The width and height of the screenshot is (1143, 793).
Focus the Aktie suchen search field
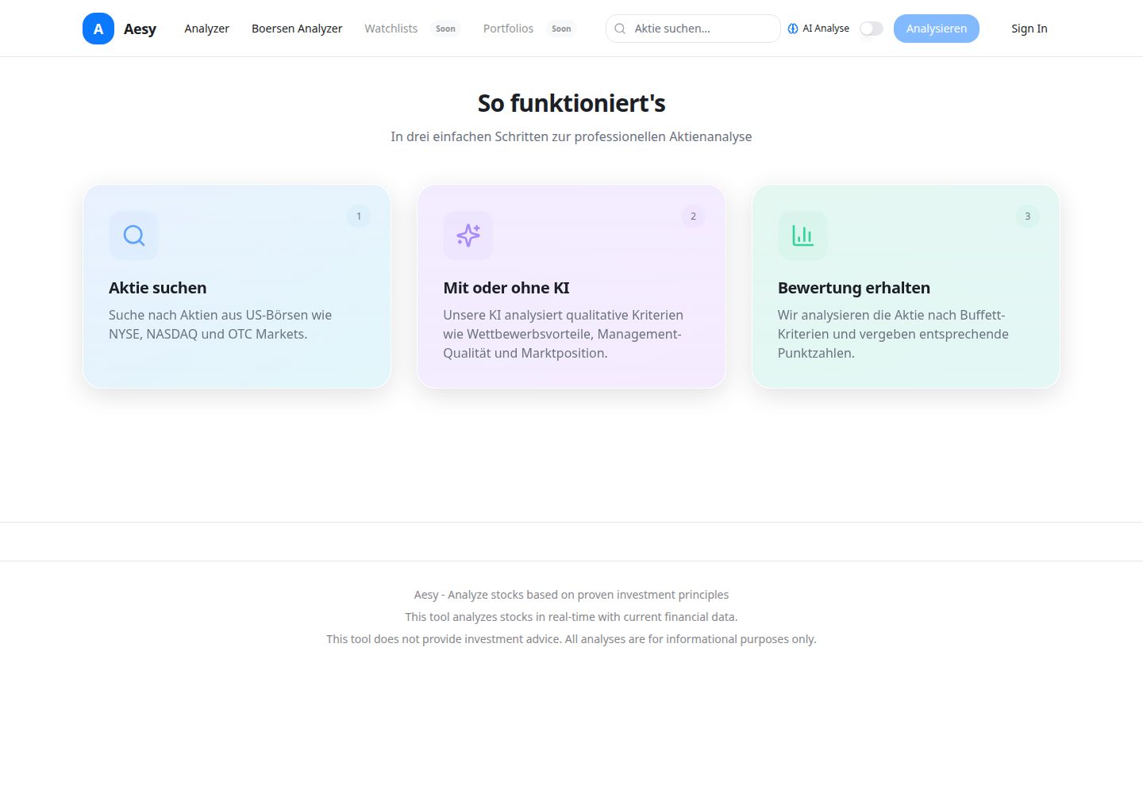point(693,29)
